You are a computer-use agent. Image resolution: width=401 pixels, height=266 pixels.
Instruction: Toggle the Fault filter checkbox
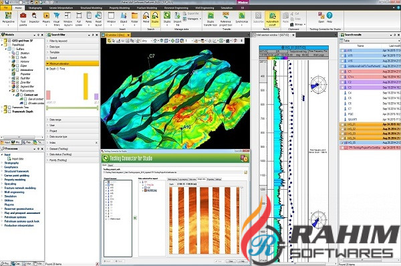[x=17, y=78]
